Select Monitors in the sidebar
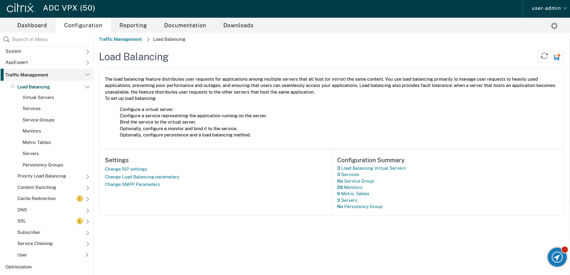570x275 pixels. pyautogui.click(x=32, y=131)
